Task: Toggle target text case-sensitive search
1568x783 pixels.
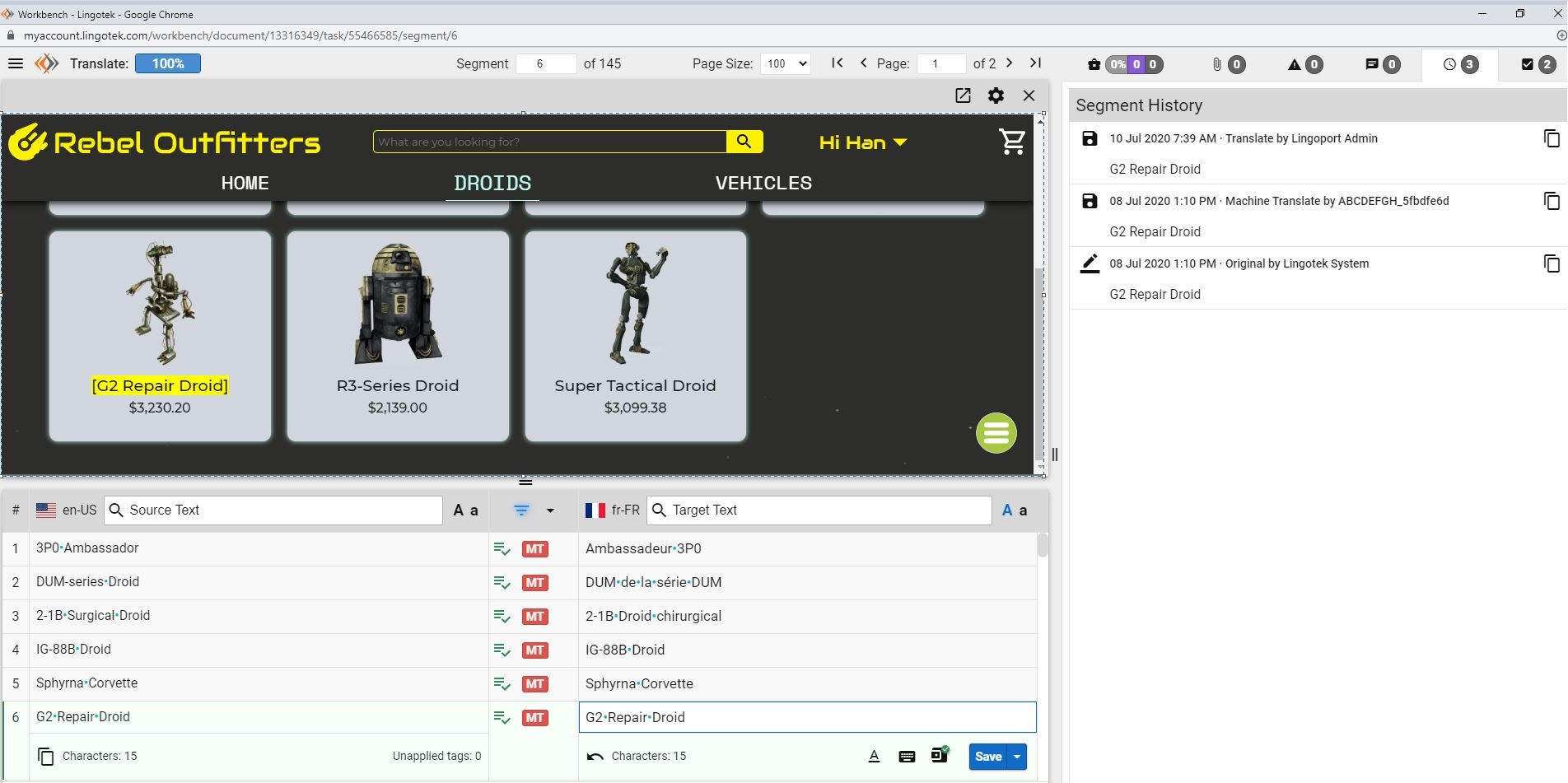Action: tap(1015, 510)
